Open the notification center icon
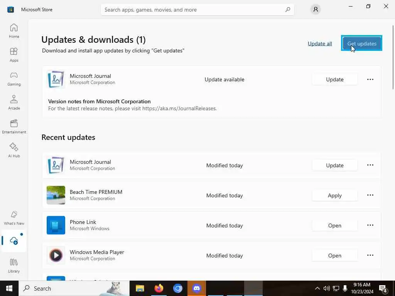Viewport: 395px width, 296px height. point(383,288)
